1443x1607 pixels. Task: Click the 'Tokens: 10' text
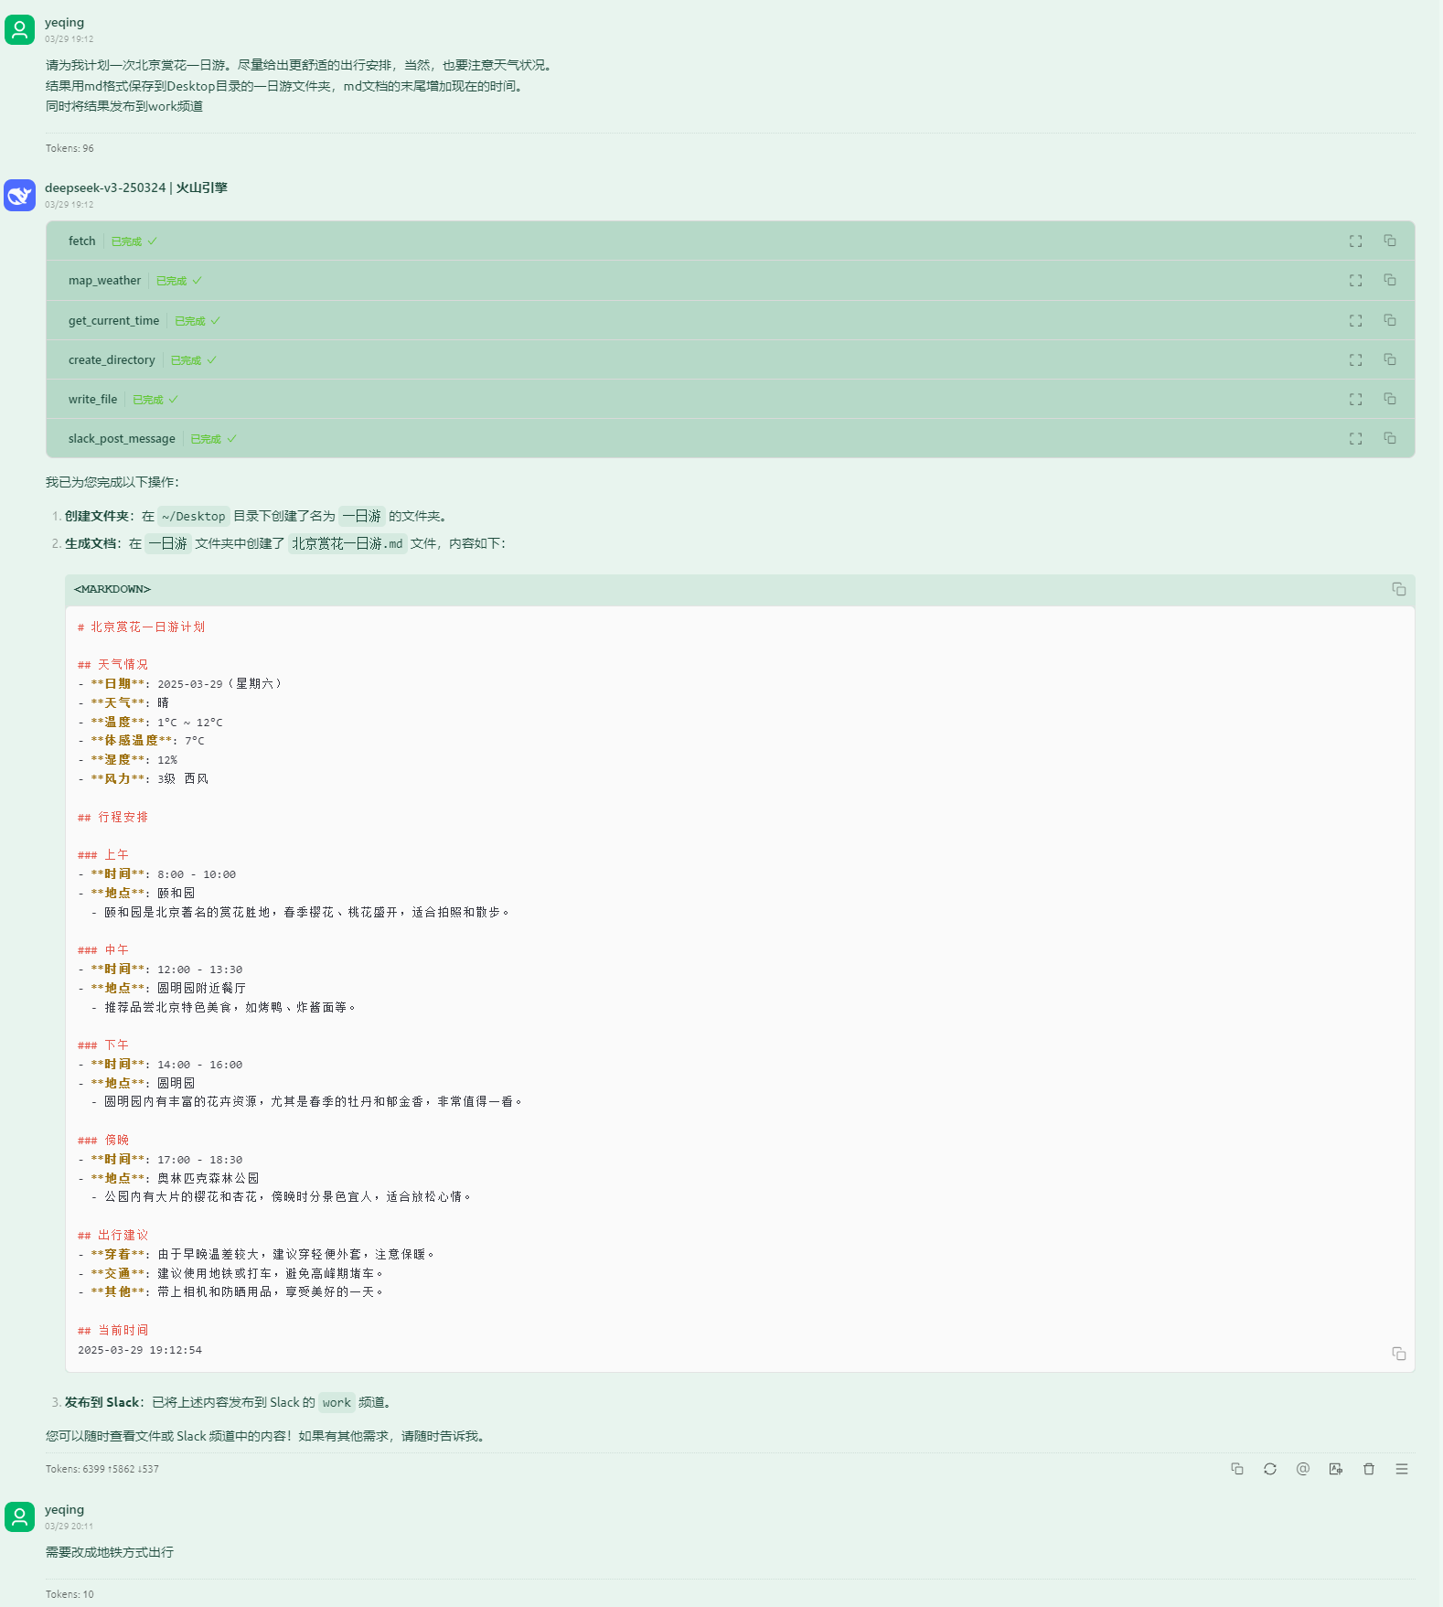point(69,1594)
